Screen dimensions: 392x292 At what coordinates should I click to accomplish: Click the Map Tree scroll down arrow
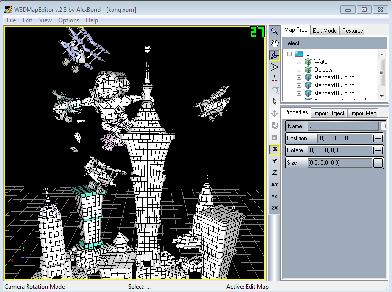coord(382,95)
